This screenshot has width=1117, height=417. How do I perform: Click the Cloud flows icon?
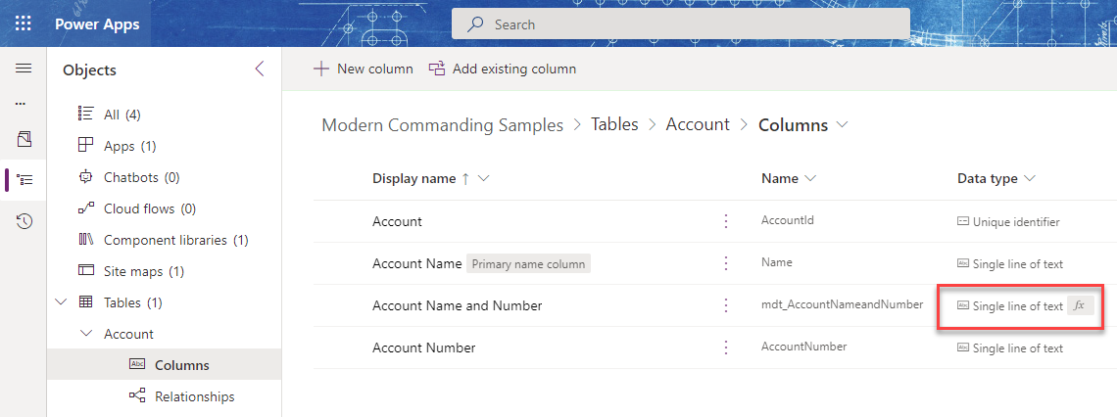[x=85, y=208]
